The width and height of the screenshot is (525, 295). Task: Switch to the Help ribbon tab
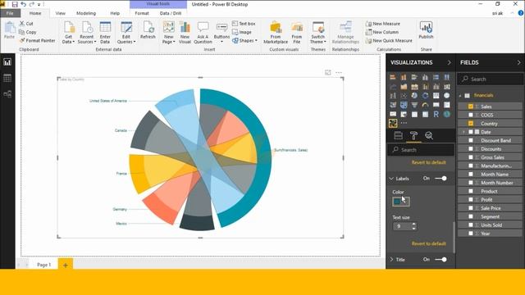(x=115, y=13)
